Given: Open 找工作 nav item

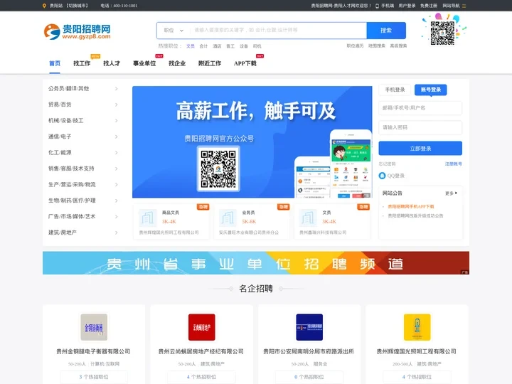Looking at the screenshot, I should (82, 63).
